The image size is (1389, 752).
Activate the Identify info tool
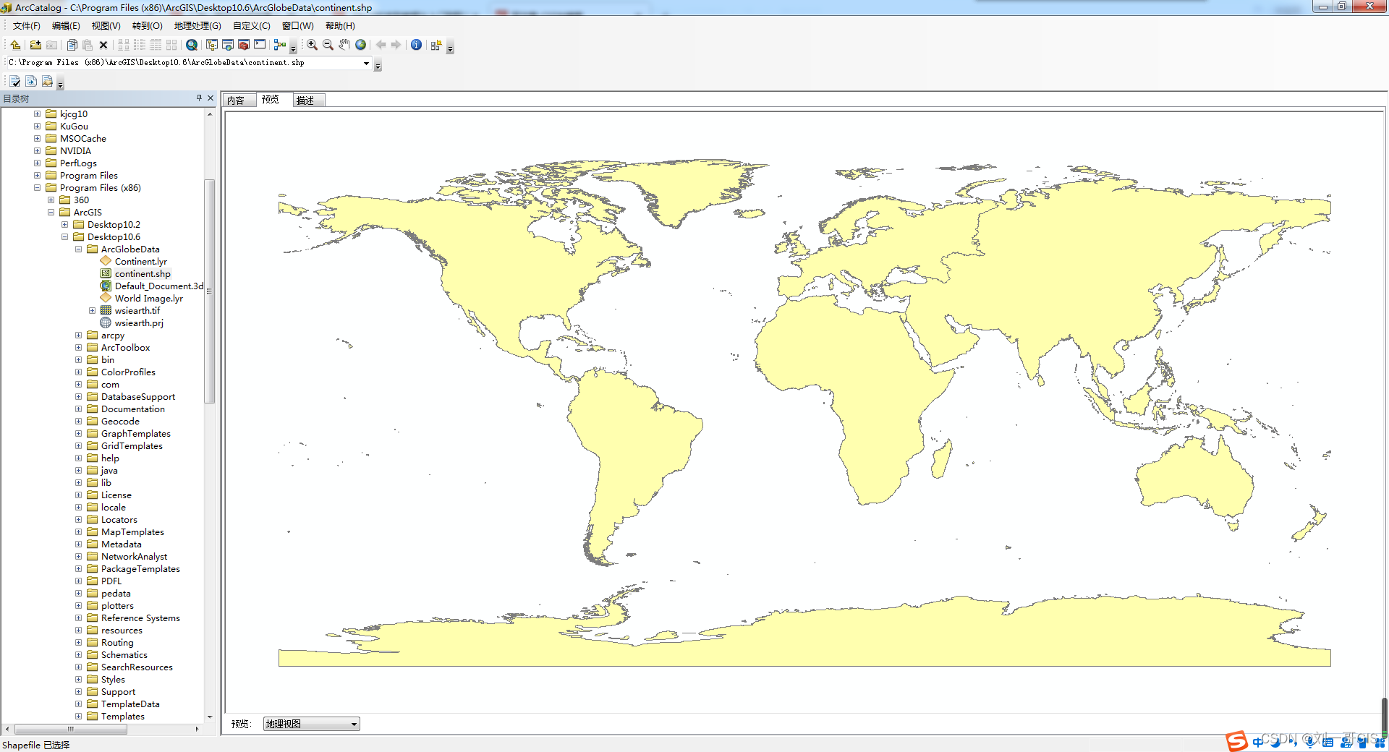416,45
